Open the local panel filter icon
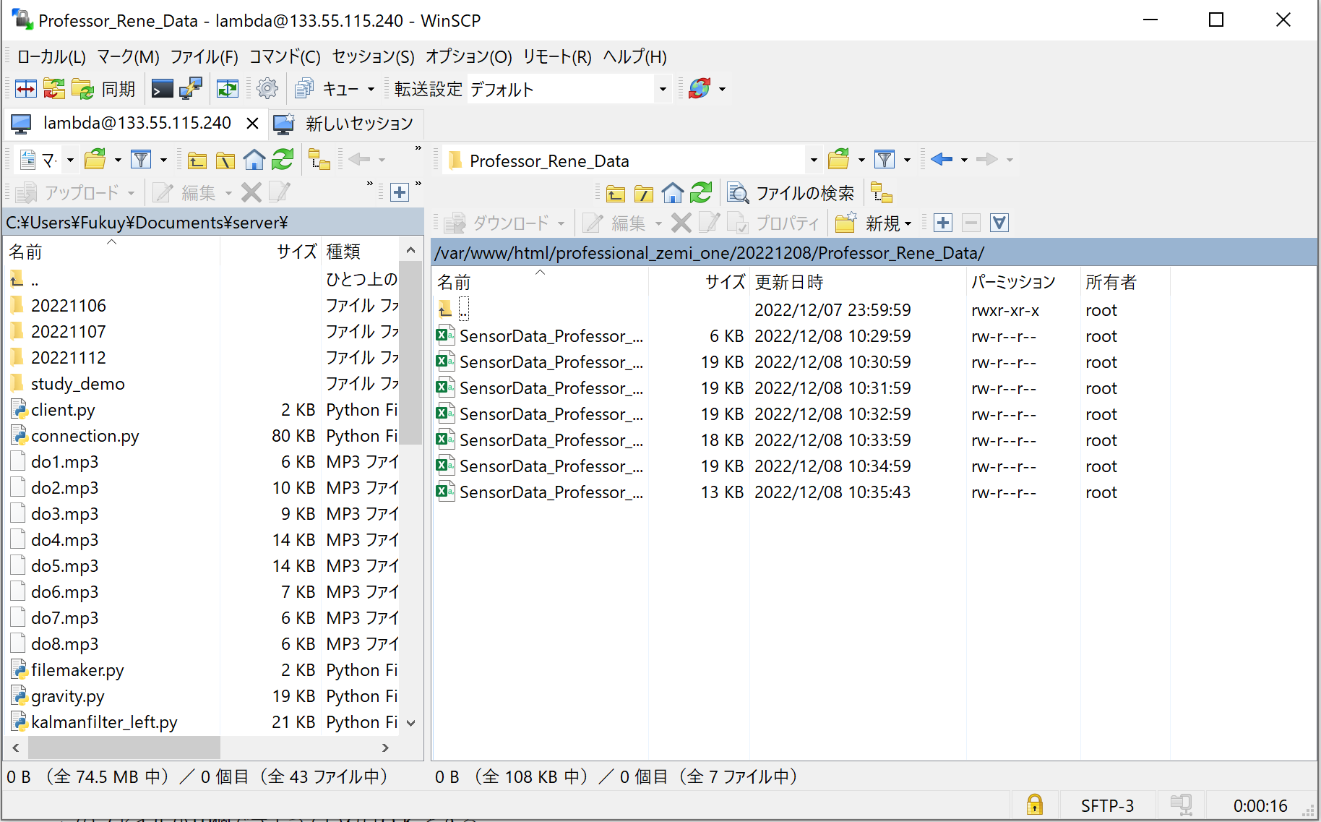Image resolution: width=1321 pixels, height=822 pixels. [x=141, y=159]
